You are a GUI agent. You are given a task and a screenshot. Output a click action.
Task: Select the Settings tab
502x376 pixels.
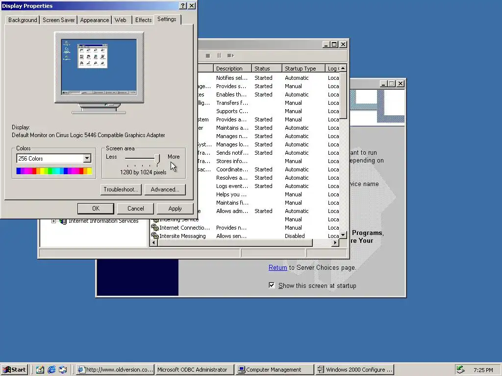(x=167, y=19)
